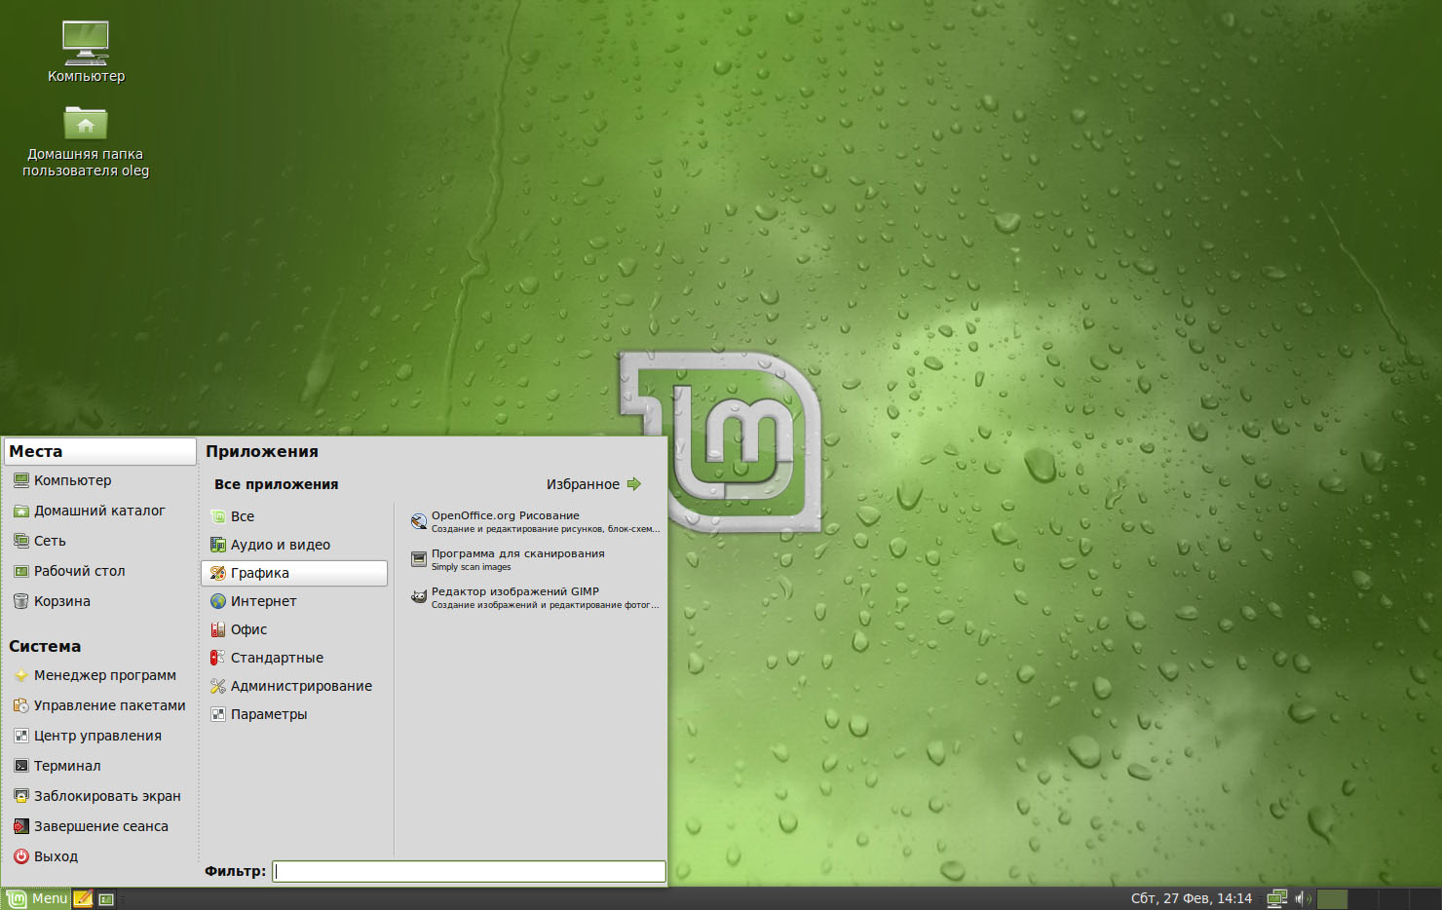
Task: Select the Стандартные category
Action: [x=294, y=658]
